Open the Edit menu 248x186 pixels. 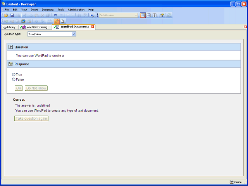(15, 10)
